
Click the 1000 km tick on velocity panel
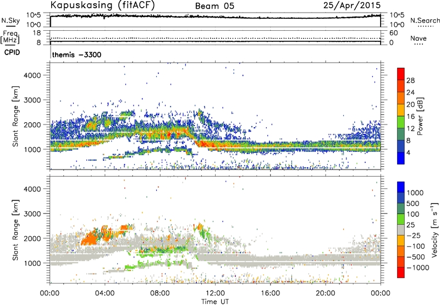coord(32,263)
